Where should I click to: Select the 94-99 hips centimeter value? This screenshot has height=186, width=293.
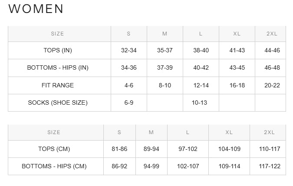[151, 167]
